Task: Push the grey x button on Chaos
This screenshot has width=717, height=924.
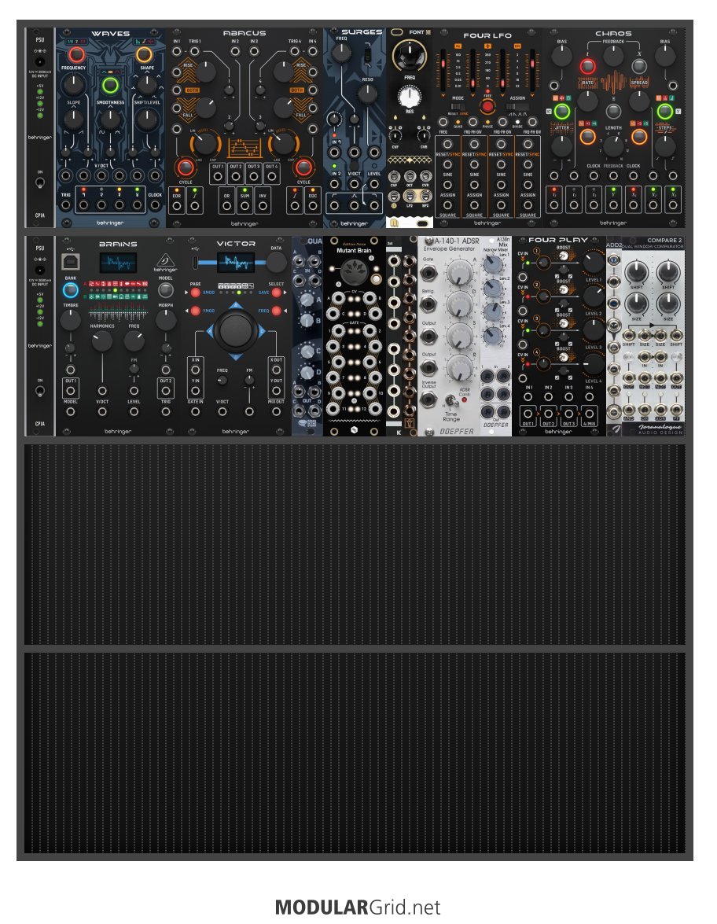Action: pyautogui.click(x=639, y=67)
